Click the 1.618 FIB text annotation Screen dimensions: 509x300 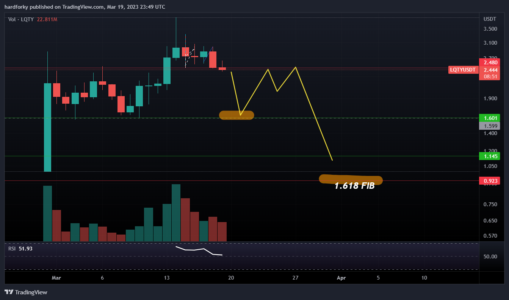[354, 186]
